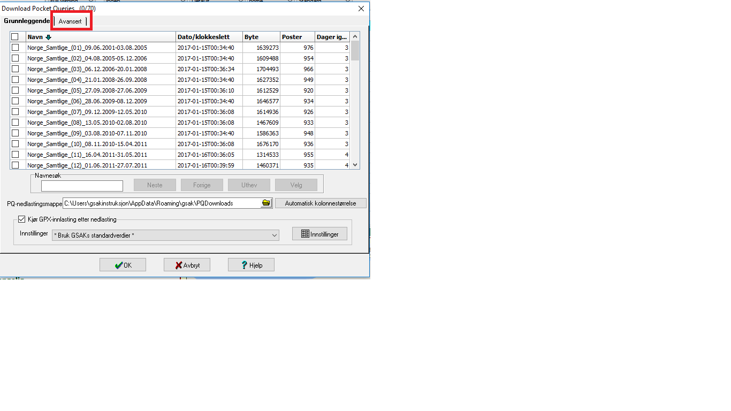Sort by the Navn column header
Viewport: 731px width, 411px height.
pos(101,37)
